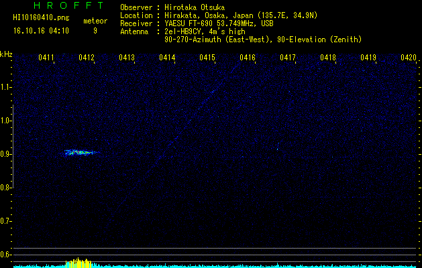Click the gray vertical range bar beside the frequency axis
Image resolution: width=422 pixels, height=268 pixels.
(13, 146)
